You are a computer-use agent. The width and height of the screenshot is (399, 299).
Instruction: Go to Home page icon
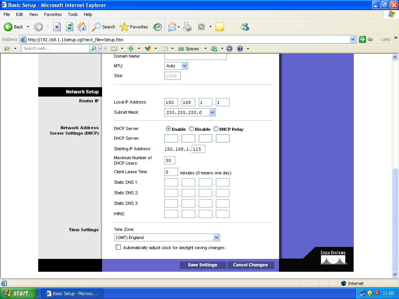coord(82,27)
